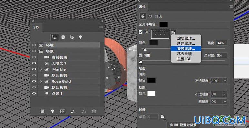Click the IBL intensity slider handle
Viewport: 249px width, 128px height.
pyautogui.click(x=145, y=50)
